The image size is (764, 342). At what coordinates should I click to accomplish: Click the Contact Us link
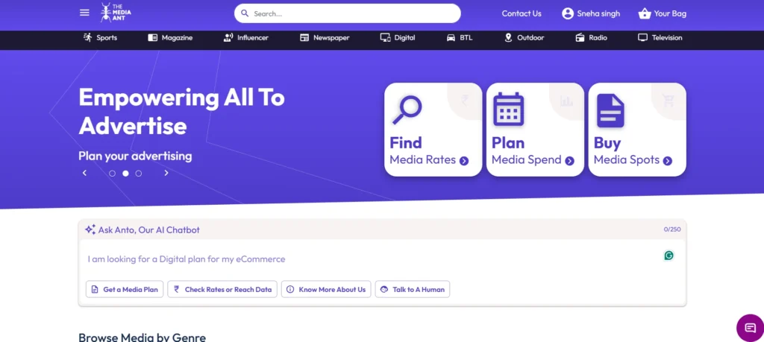[x=522, y=13]
